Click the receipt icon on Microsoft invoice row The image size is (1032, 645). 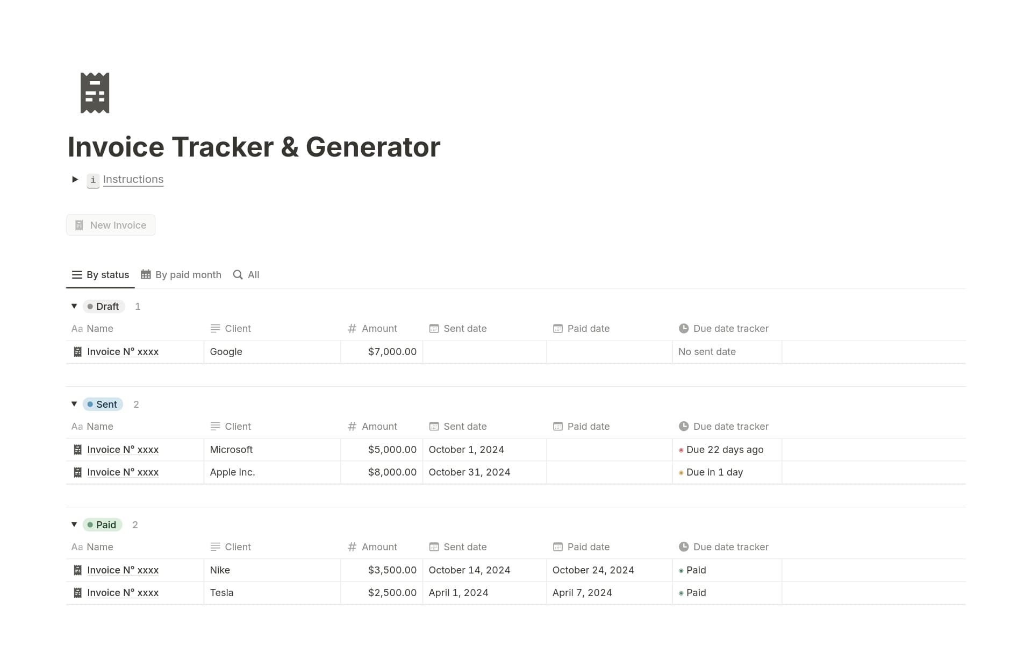[x=77, y=450]
